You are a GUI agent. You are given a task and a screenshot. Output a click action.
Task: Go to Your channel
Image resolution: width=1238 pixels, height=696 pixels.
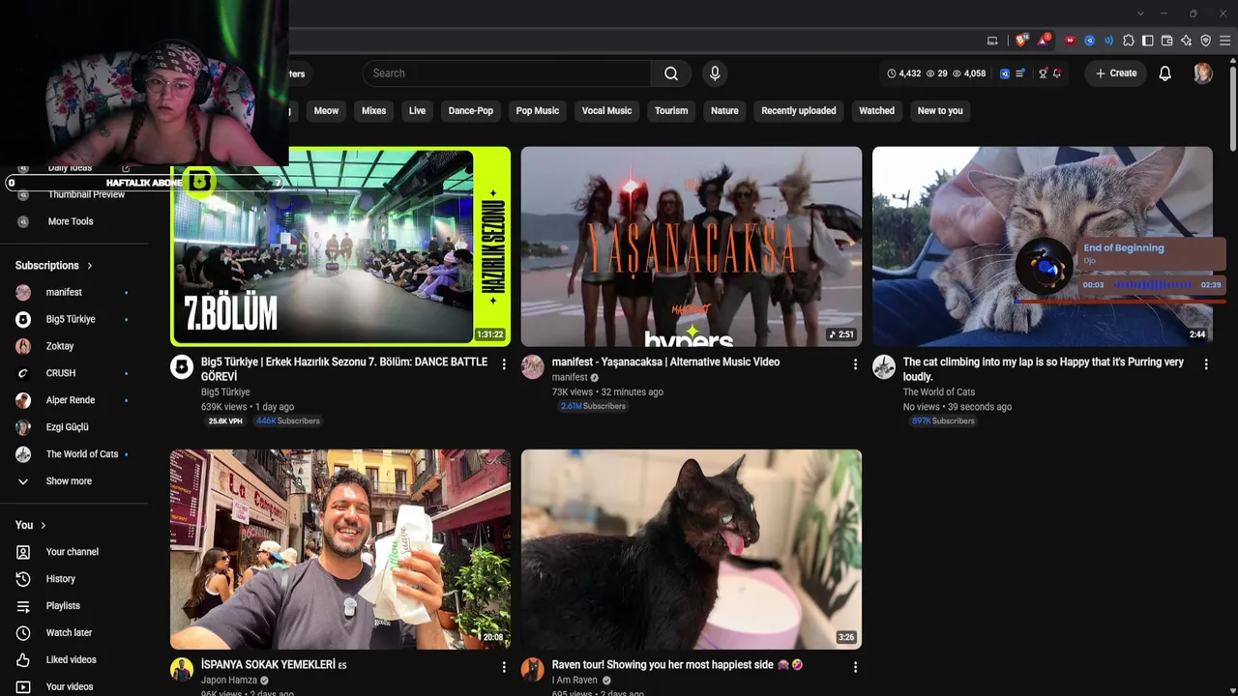coord(74,552)
